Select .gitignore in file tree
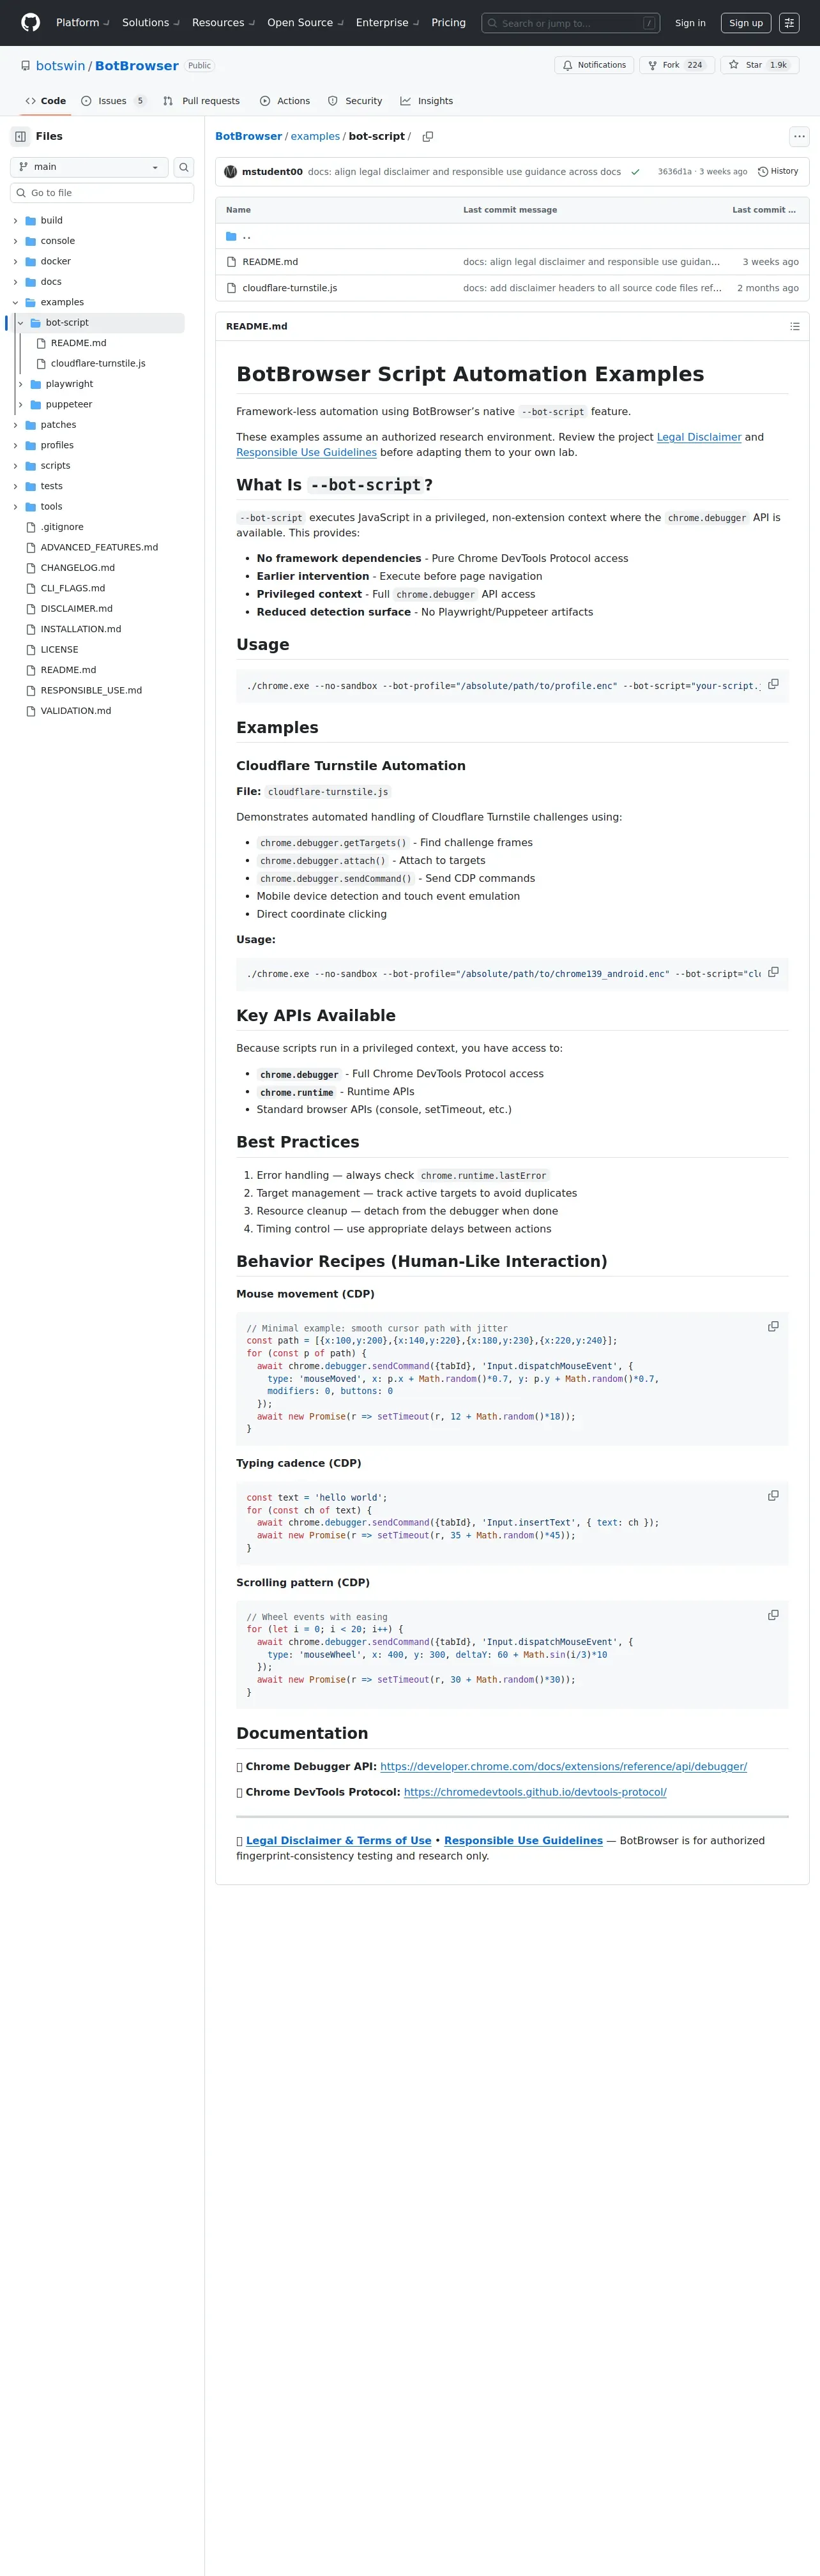820x2576 pixels. click(62, 527)
